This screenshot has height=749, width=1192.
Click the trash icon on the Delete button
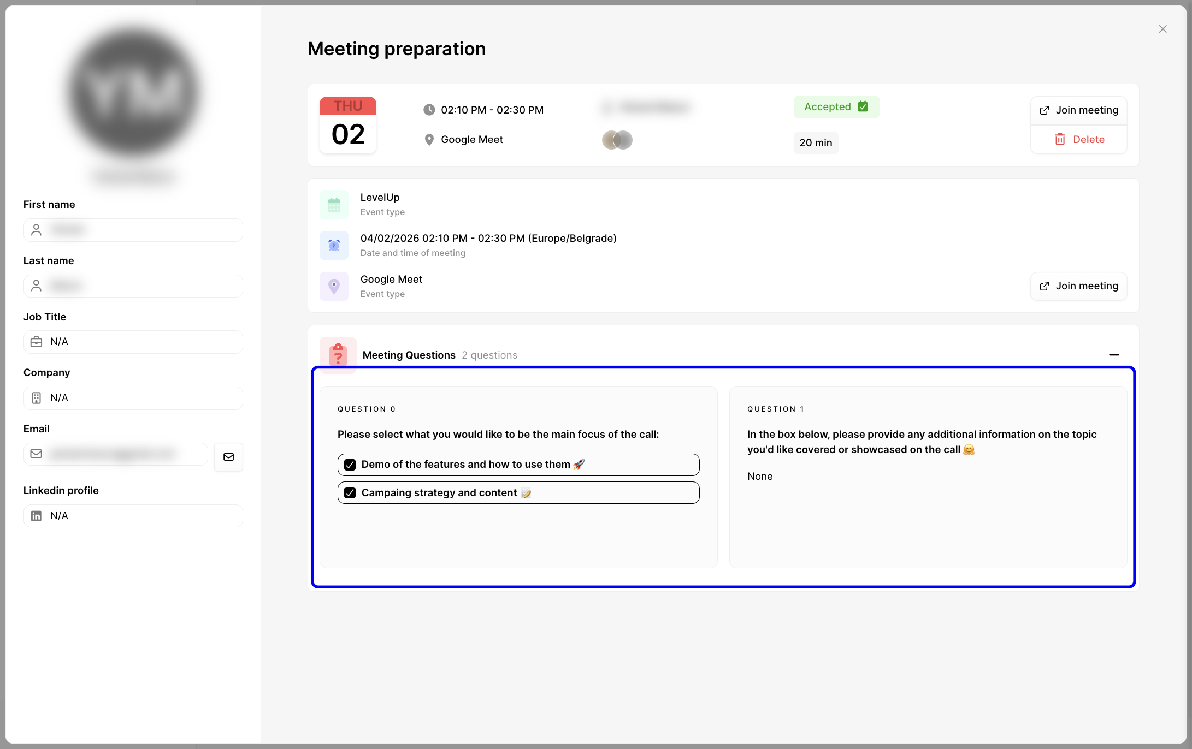(1060, 139)
